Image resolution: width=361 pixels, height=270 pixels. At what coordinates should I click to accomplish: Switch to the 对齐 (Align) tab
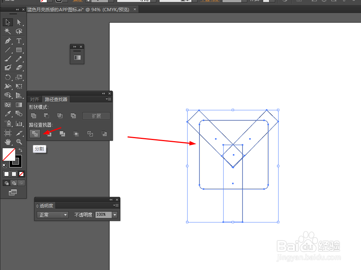click(x=35, y=99)
